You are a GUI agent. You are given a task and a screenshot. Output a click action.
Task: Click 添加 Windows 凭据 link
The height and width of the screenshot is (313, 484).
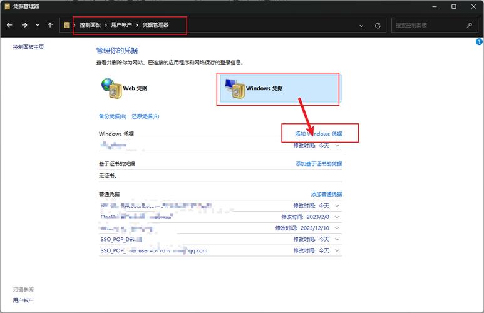click(319, 134)
